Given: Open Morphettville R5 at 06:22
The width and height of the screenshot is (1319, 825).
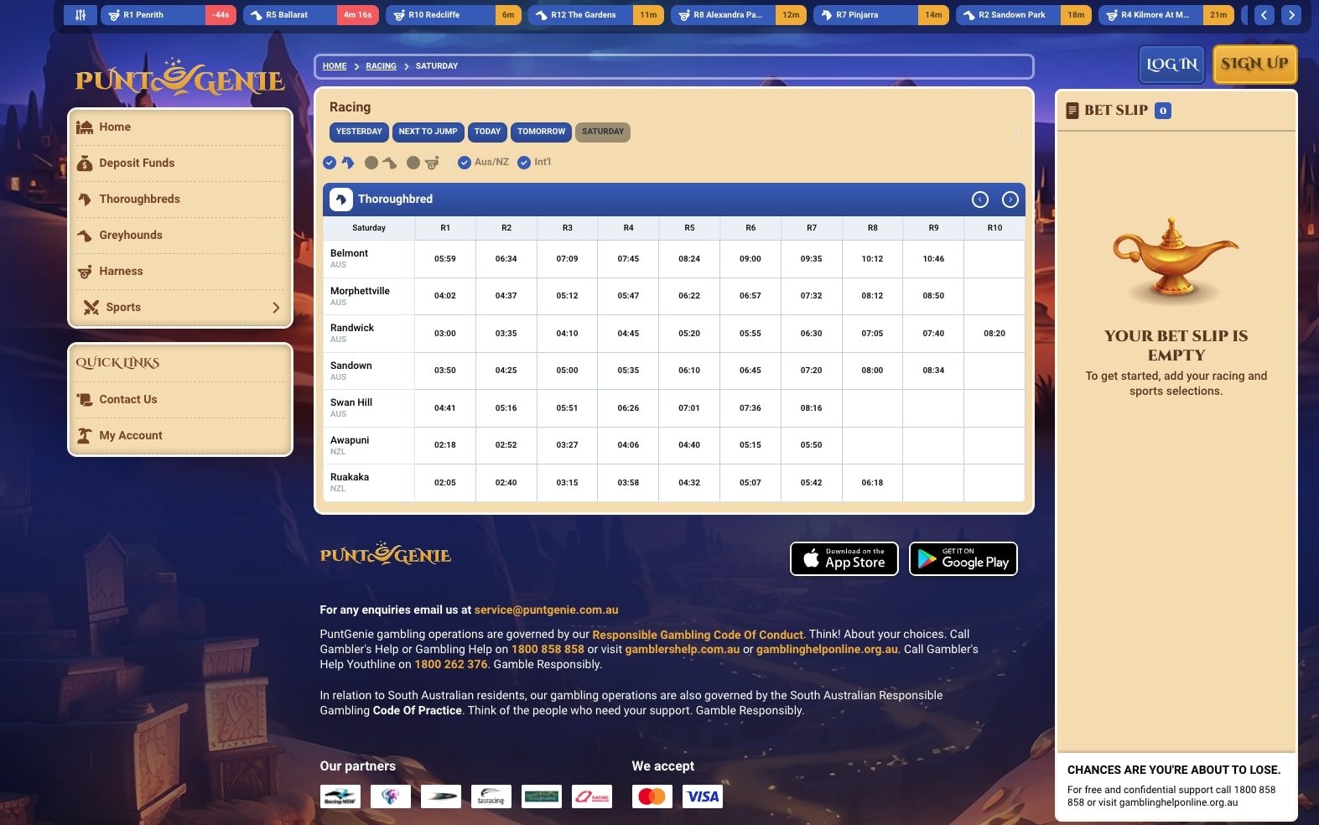Looking at the screenshot, I should 689,296.
